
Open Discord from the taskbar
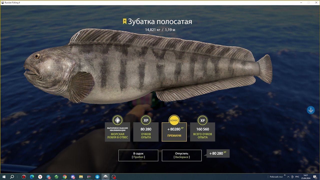pos(73,177)
